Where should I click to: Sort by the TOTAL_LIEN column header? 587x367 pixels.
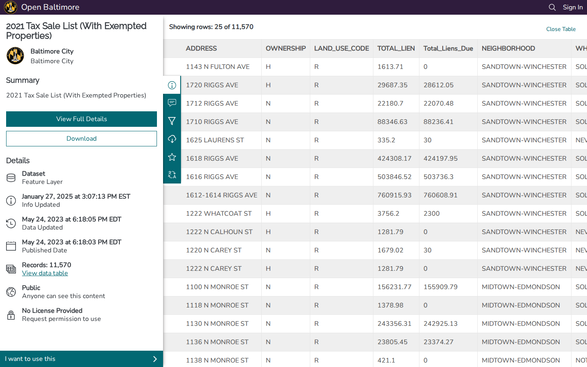[396, 49]
